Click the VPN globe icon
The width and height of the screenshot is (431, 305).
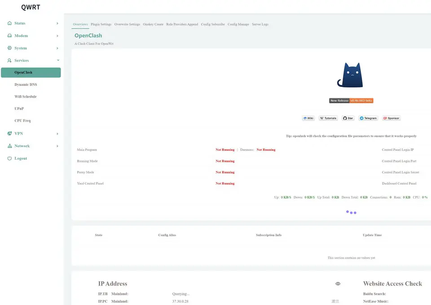point(9,134)
